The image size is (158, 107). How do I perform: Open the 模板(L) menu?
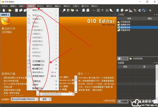coord(58,6)
